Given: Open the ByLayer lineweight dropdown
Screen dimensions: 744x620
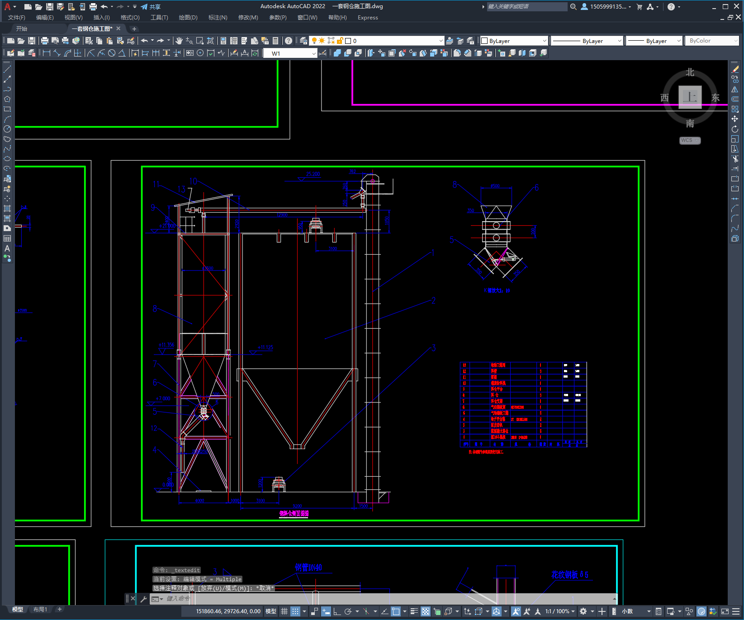Looking at the screenshot, I should pos(654,41).
